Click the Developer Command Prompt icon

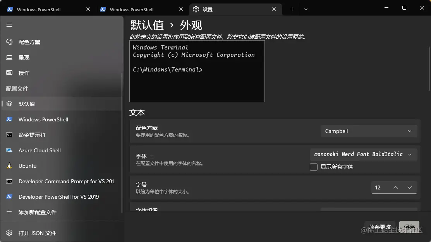coord(9,181)
